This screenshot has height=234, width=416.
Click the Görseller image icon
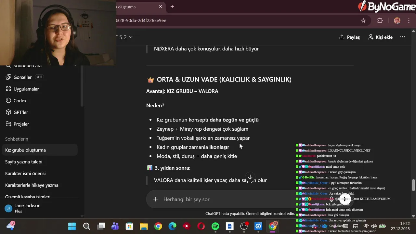tap(8, 77)
